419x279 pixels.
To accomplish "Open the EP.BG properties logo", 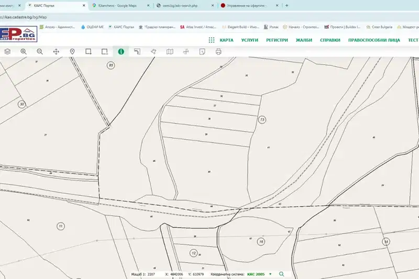I will pos(18,34).
